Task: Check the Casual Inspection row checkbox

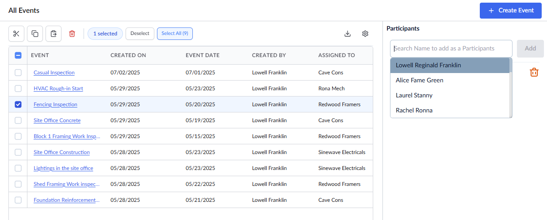Action: pyautogui.click(x=18, y=73)
